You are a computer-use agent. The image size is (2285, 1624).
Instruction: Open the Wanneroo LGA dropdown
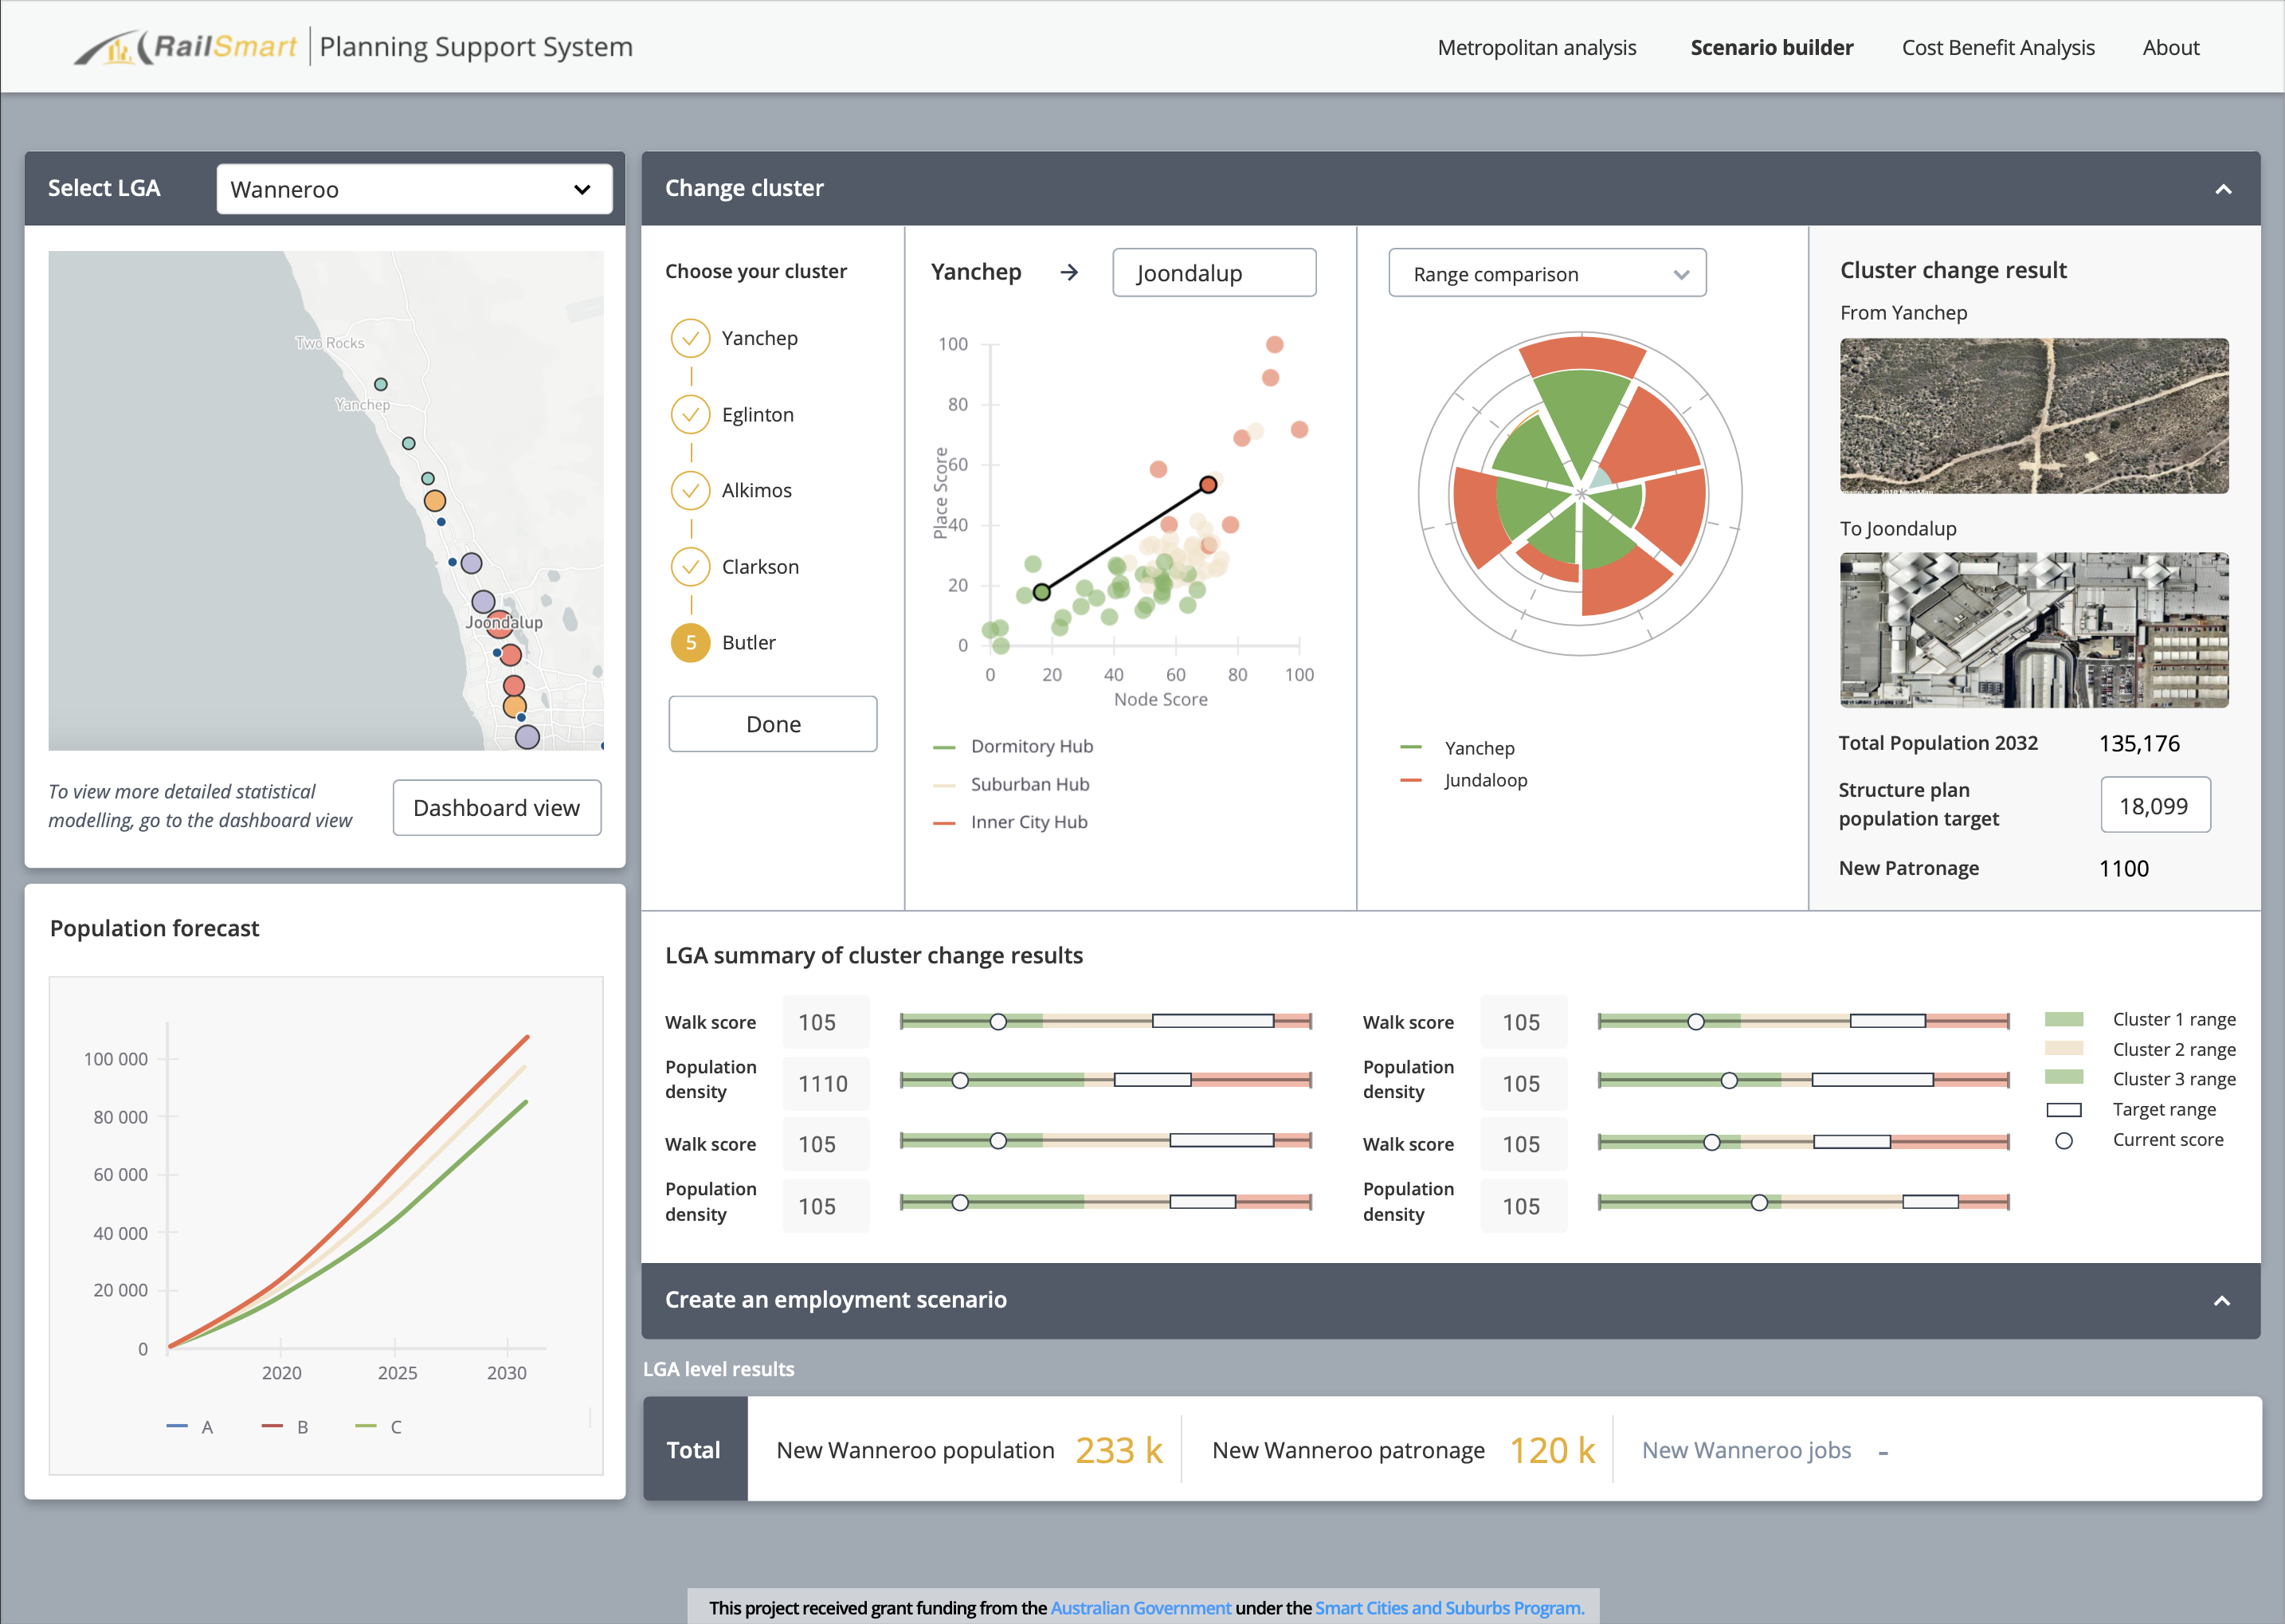(x=413, y=189)
